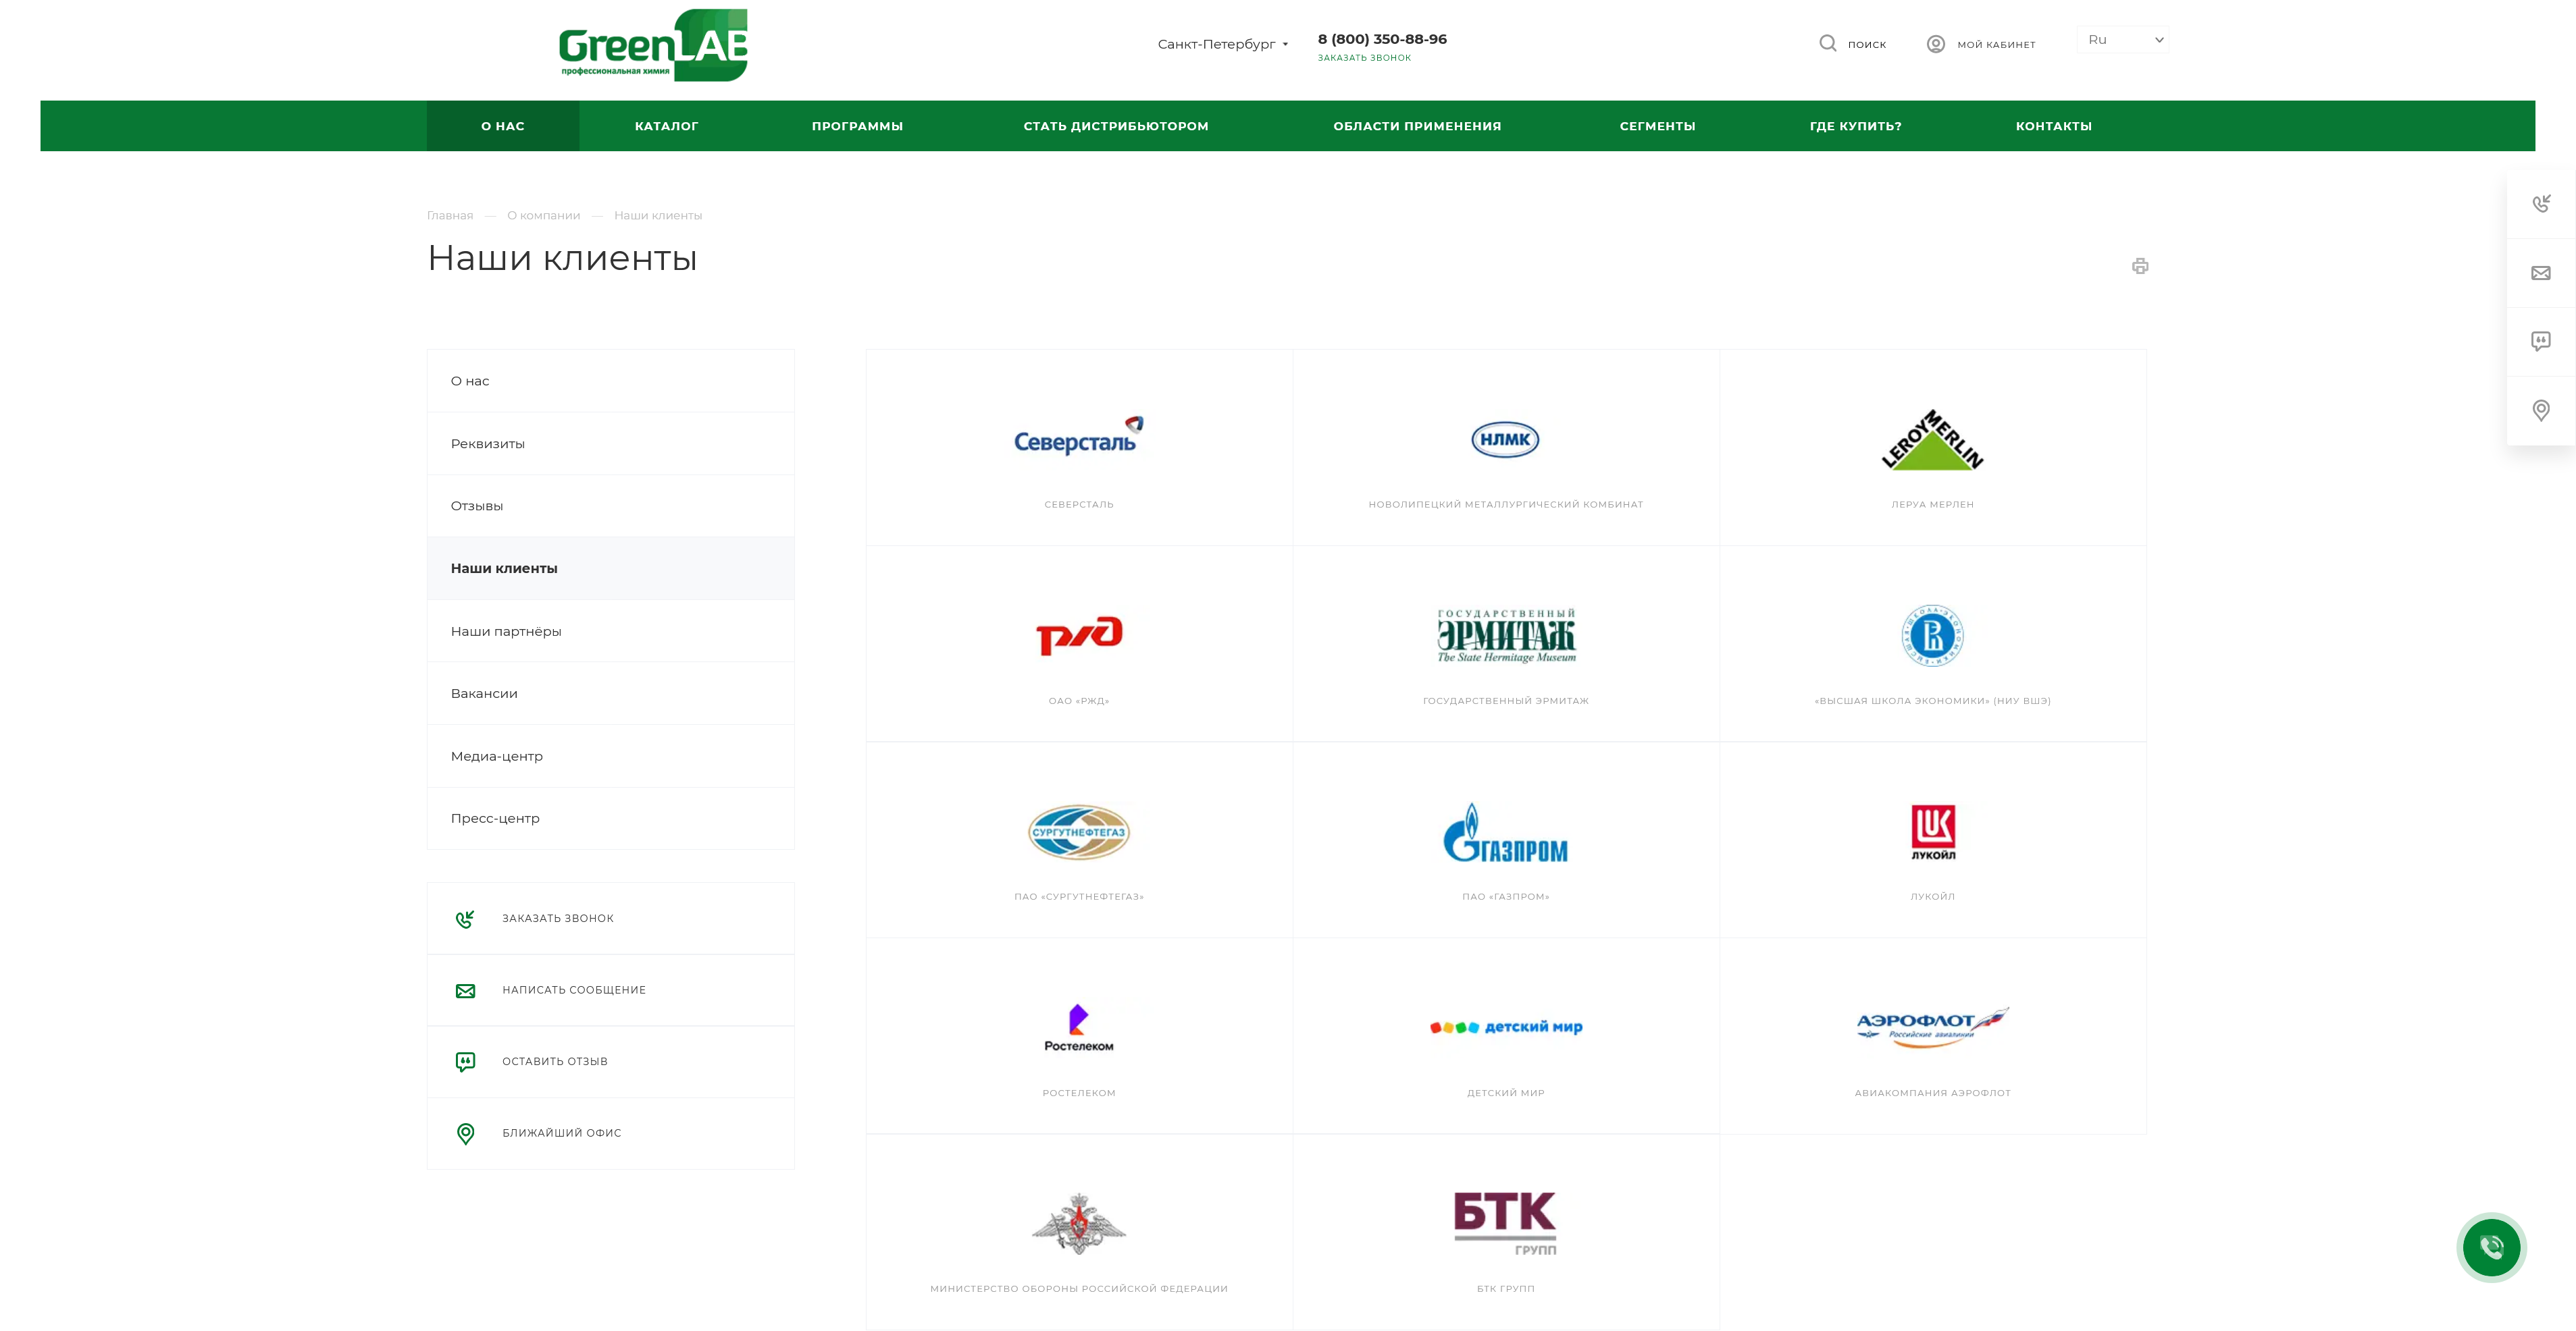Open the Детский мир client logo
Image resolution: width=2576 pixels, height=1331 pixels.
coord(1505,1027)
